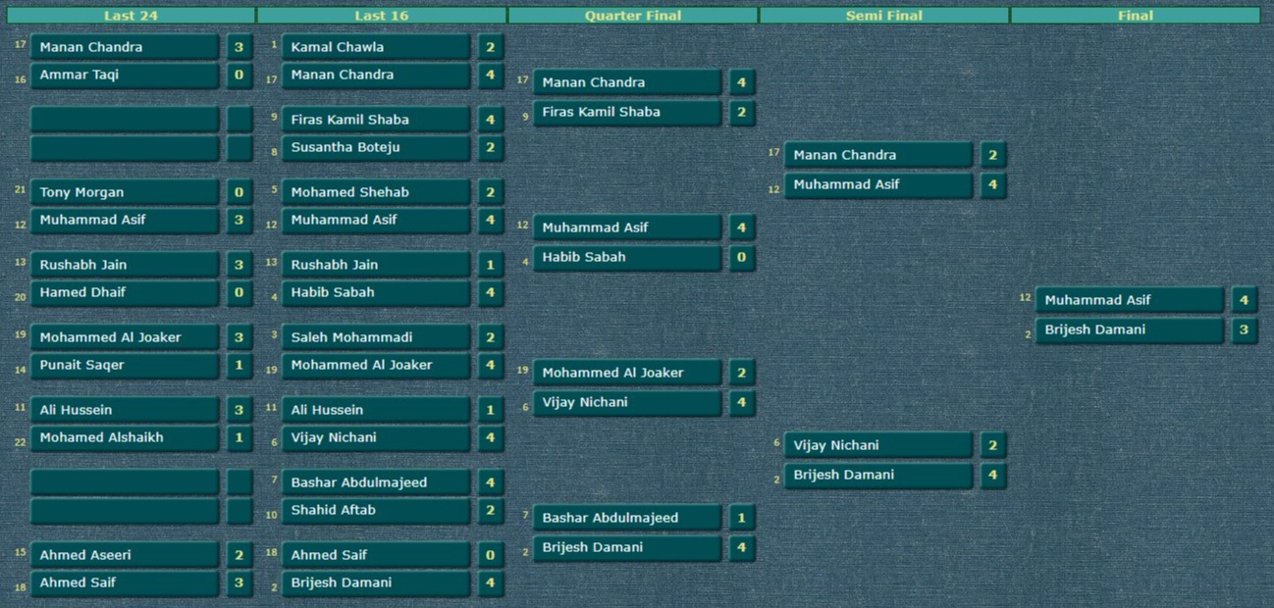Click Bashar Abdulmajeed's Quarter Final score box

pyautogui.click(x=741, y=518)
